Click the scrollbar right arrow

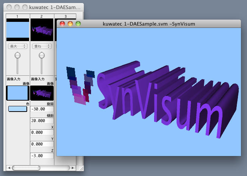pos(73,168)
